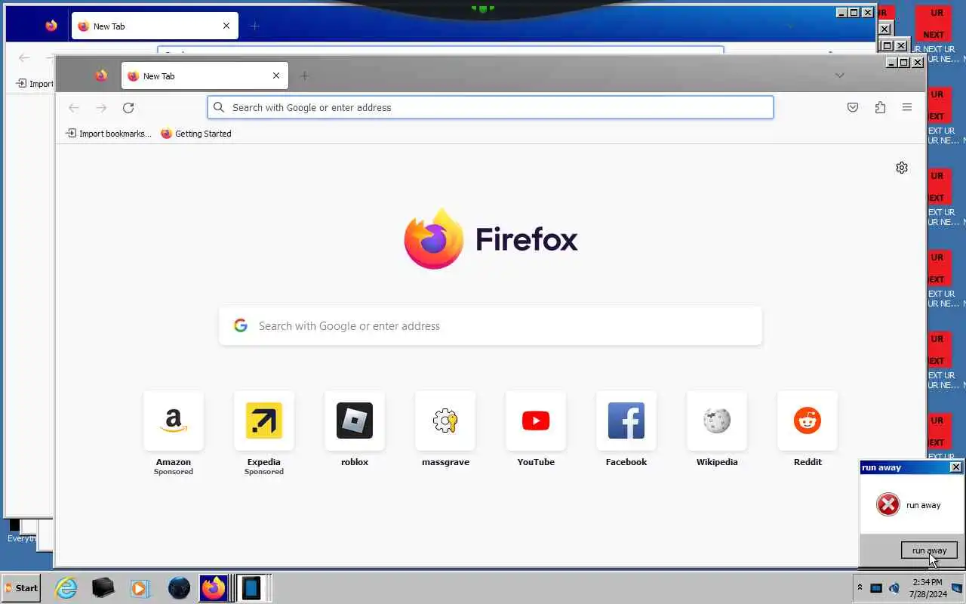The width and height of the screenshot is (966, 604).
Task: Click the forward arrow in the front Firefox window
Action: (x=101, y=108)
